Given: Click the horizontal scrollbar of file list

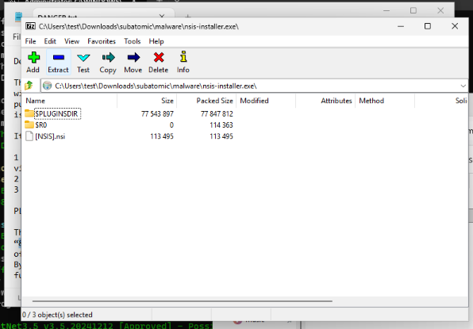Looking at the screenshot, I should (183, 300).
